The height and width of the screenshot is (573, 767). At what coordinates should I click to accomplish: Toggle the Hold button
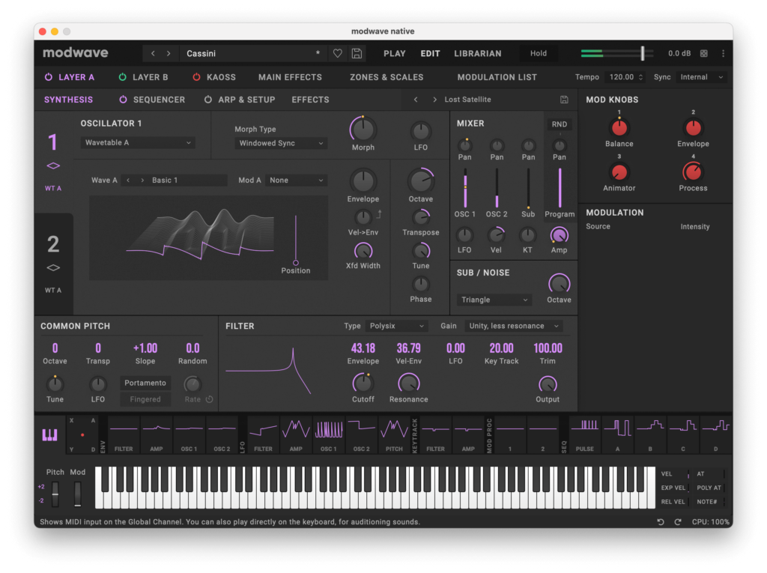pos(538,53)
